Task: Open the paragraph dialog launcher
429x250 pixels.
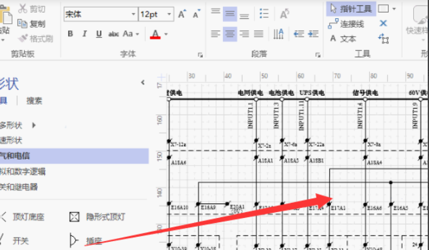Action: point(317,55)
